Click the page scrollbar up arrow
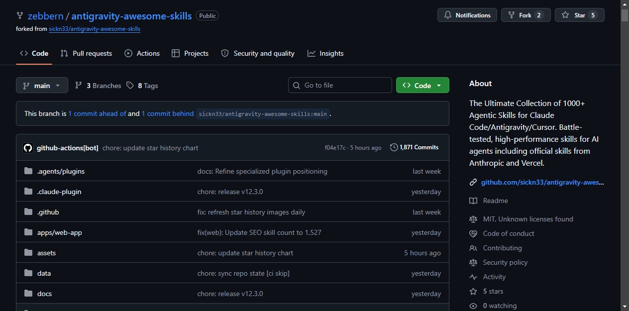The width and height of the screenshot is (629, 311). coord(625,4)
